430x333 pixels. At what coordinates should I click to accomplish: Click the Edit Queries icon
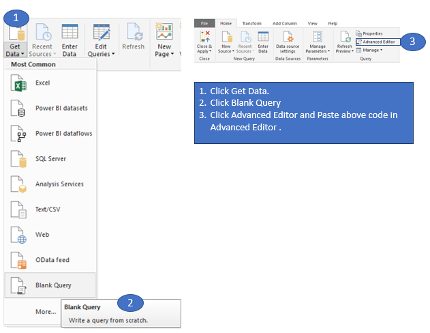click(x=102, y=32)
